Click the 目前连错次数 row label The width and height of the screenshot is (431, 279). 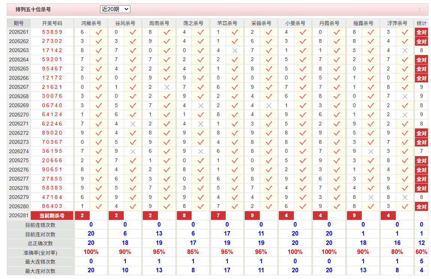coord(40,225)
